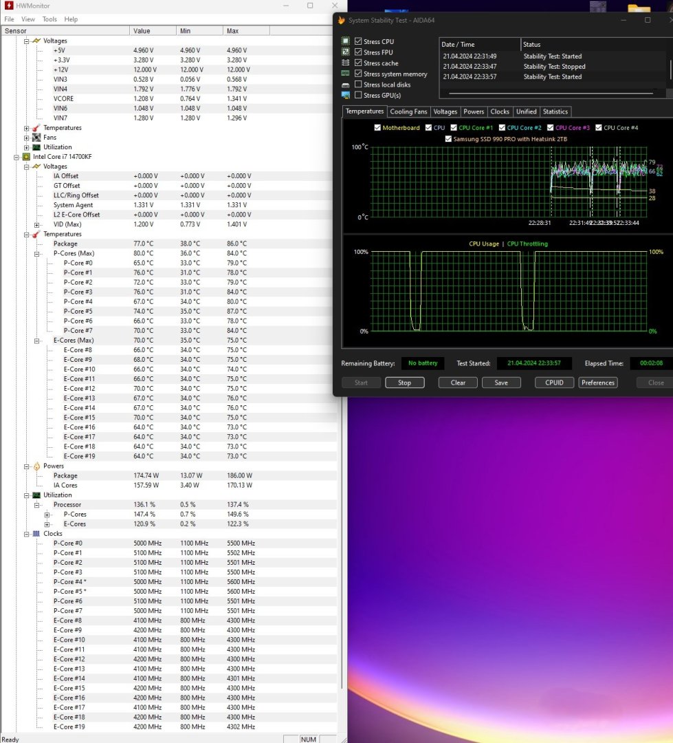The image size is (673, 743).
Task: Select the VCORE voltage row
Action: 169,98
